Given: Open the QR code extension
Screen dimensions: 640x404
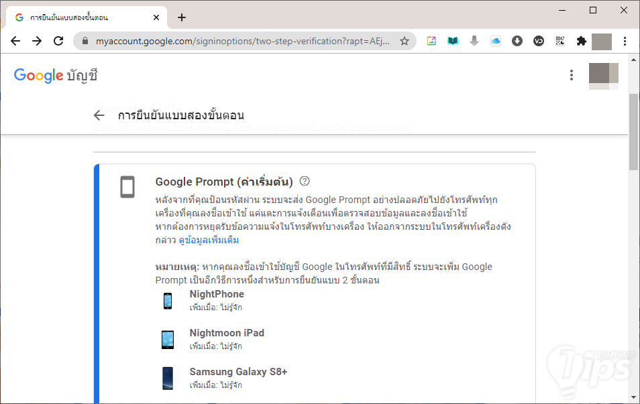Looking at the screenshot, I should coord(560,41).
